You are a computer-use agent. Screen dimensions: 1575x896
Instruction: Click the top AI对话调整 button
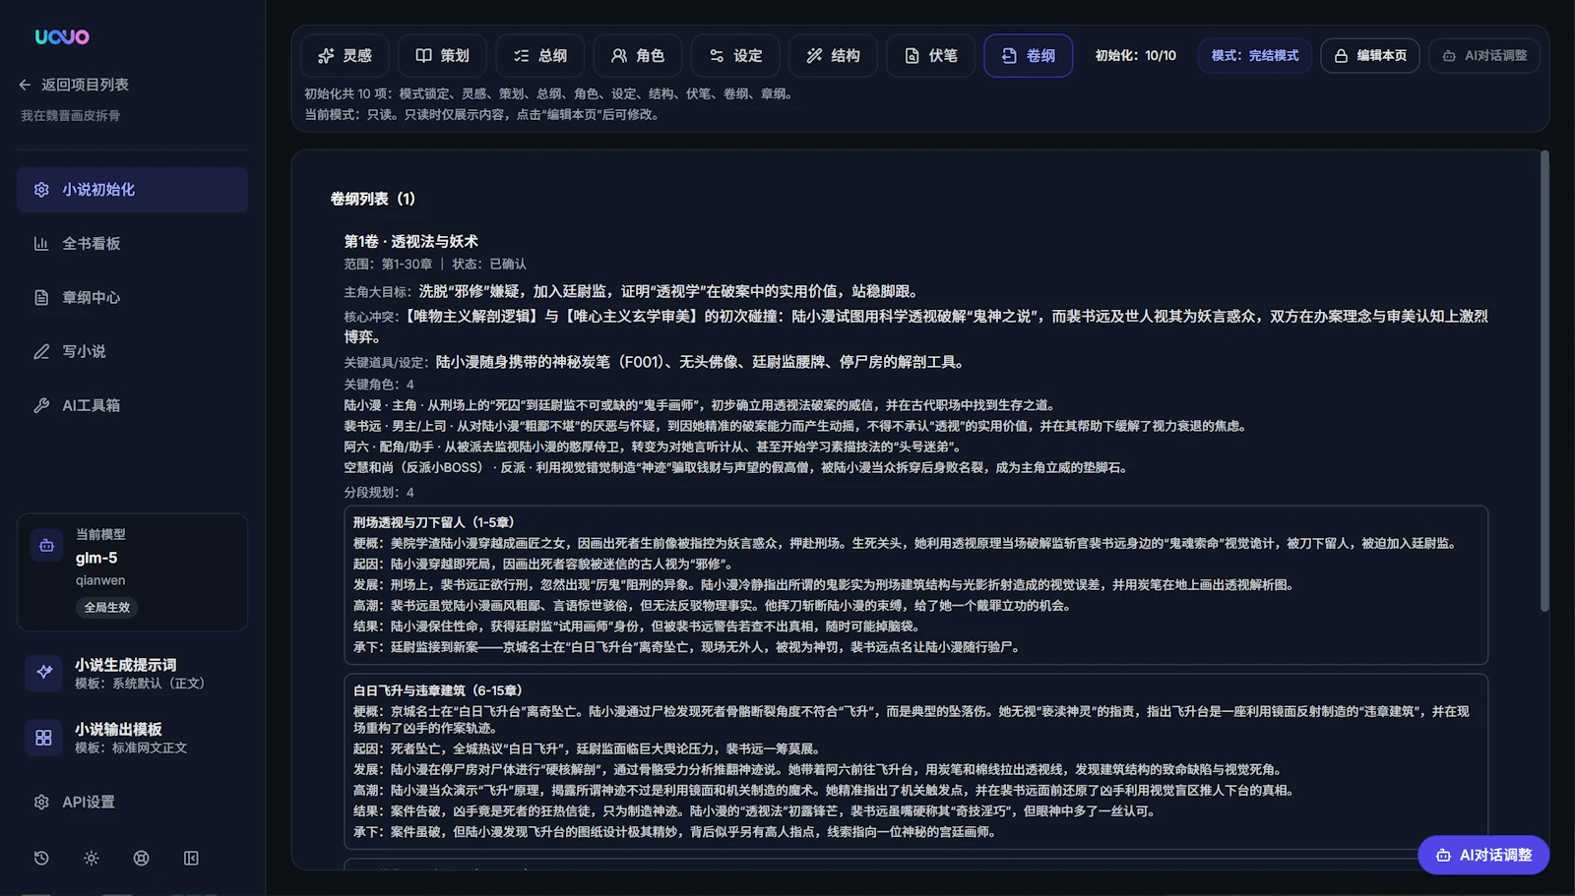tap(1484, 56)
